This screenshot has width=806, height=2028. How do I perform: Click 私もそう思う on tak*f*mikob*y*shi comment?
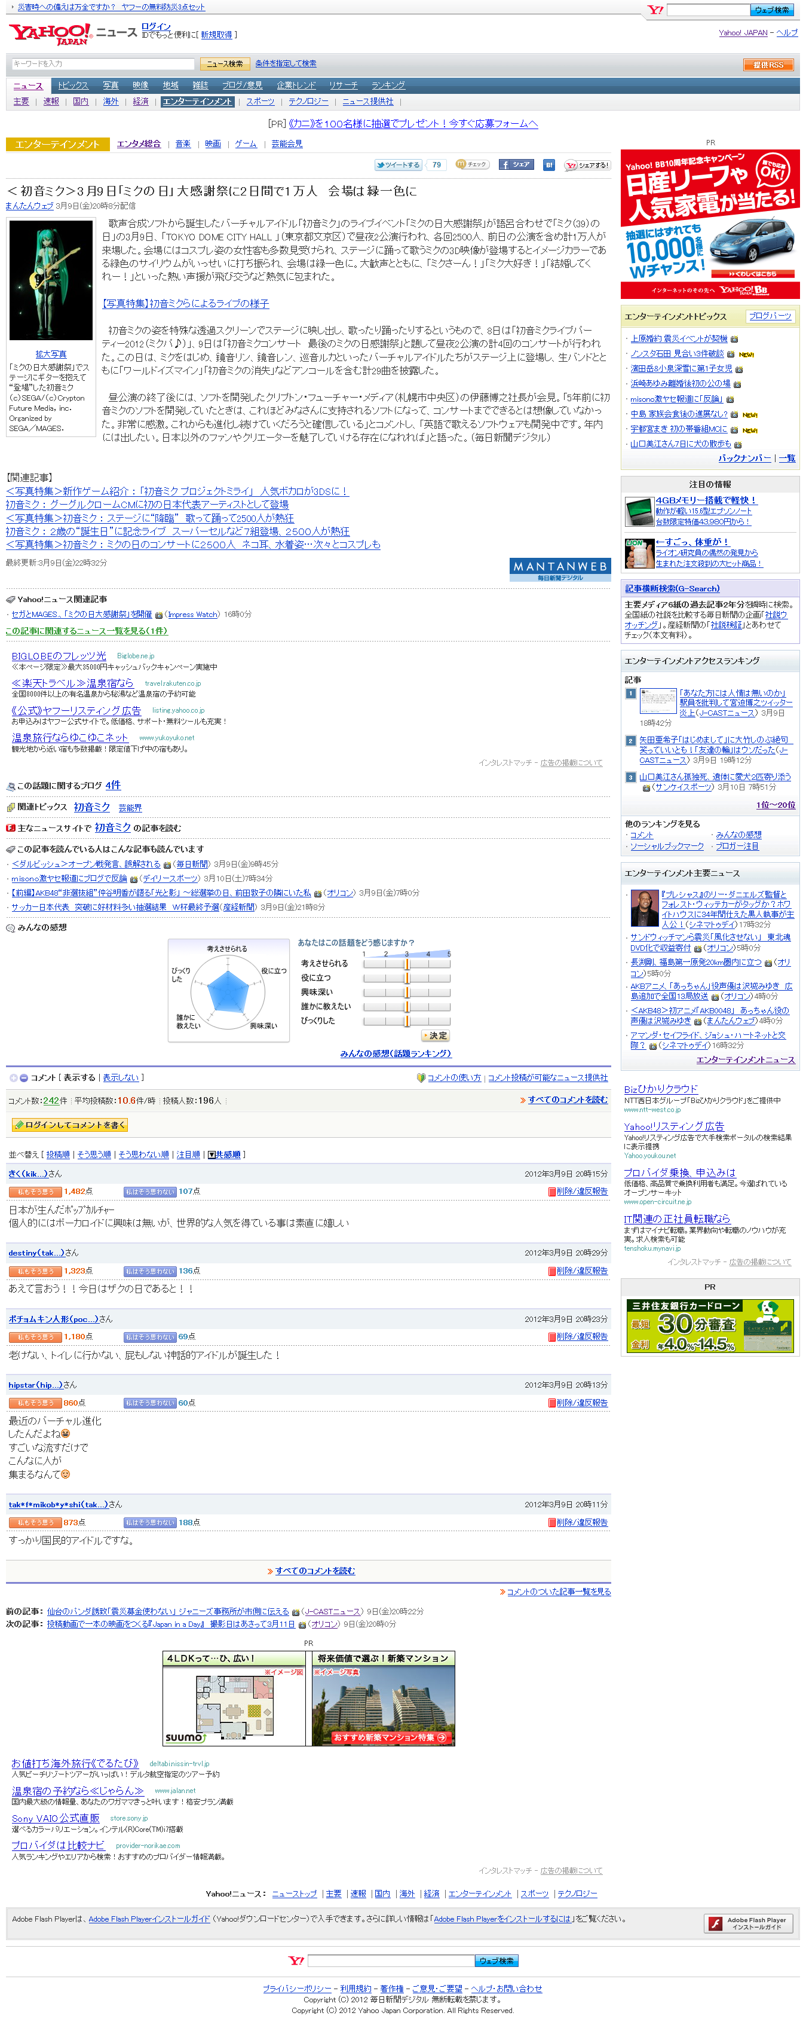point(35,1523)
